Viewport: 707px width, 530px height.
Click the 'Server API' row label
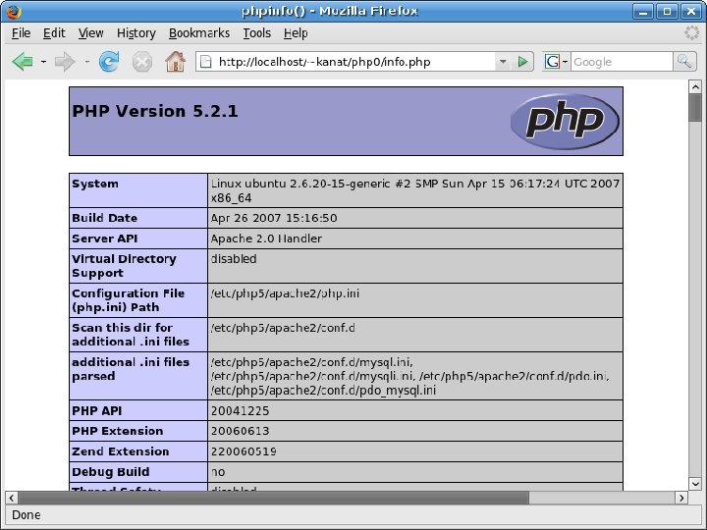point(105,238)
